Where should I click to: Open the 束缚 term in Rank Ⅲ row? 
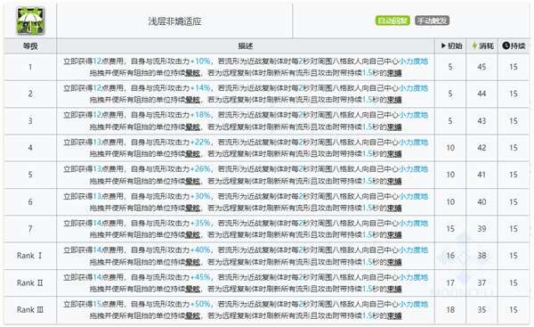(394, 316)
